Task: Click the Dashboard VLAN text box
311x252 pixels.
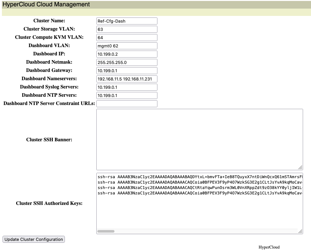Action: coord(127,46)
